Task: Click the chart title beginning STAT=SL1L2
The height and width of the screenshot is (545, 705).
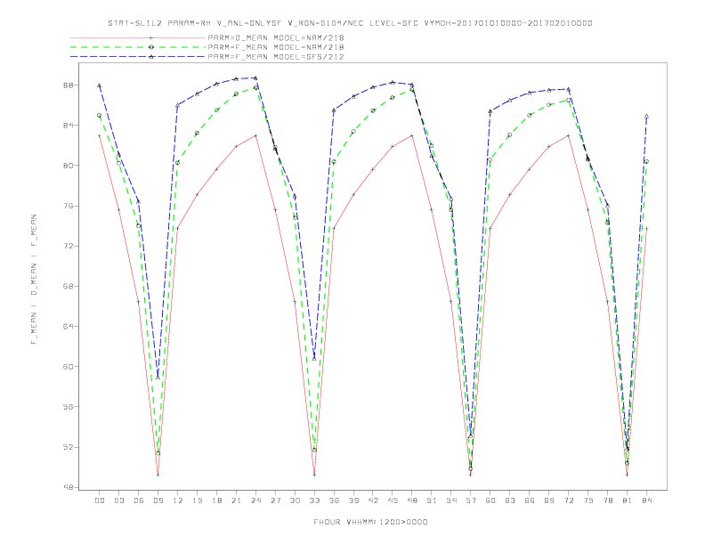Action: [350, 23]
